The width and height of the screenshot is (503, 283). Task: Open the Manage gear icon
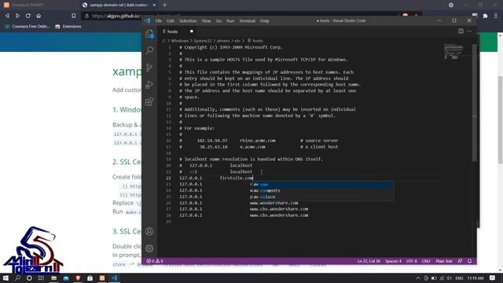pyautogui.click(x=149, y=248)
